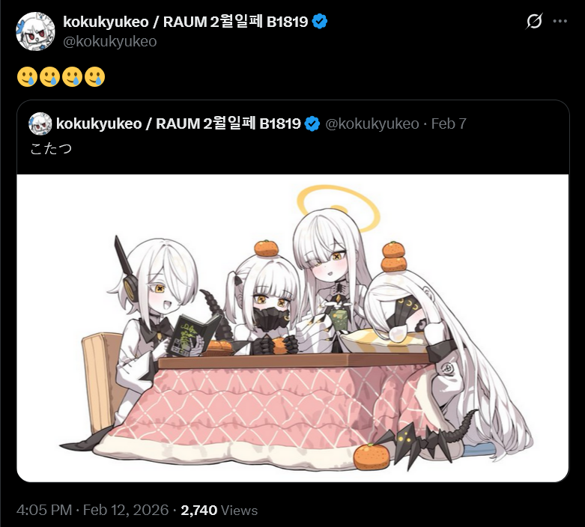
Task: Click the こたつ text of the quoted post
Action: click(x=51, y=149)
